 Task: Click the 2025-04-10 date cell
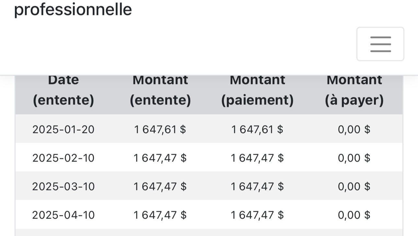[64, 215]
